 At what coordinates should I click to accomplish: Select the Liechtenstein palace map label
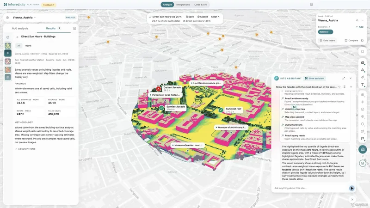coord(206,83)
